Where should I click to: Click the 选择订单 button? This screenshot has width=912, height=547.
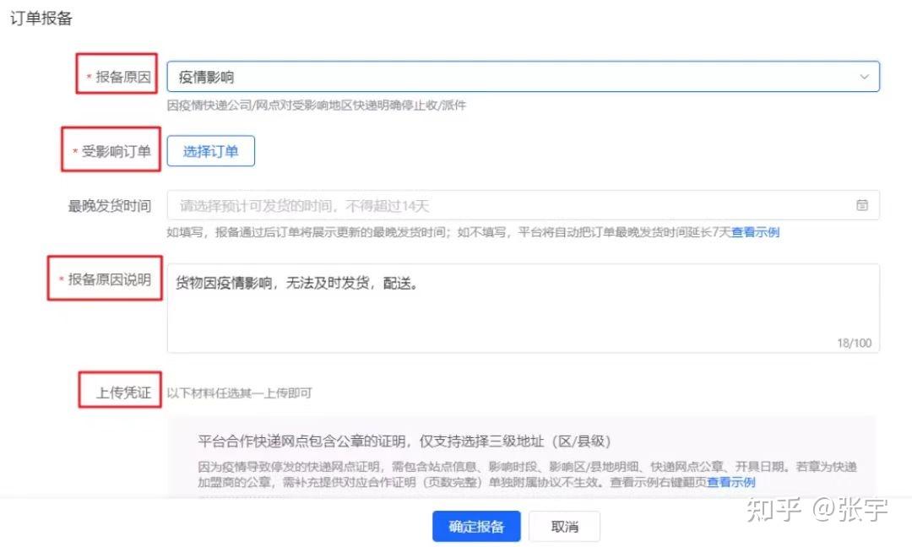pos(210,151)
